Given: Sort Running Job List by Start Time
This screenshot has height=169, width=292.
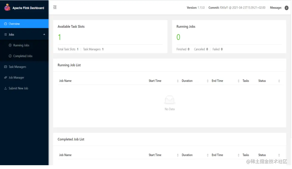Looking at the screenshot, I should click(x=178, y=81).
